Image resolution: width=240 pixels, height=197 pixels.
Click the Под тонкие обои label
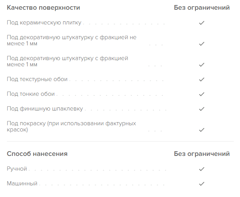click(x=31, y=94)
